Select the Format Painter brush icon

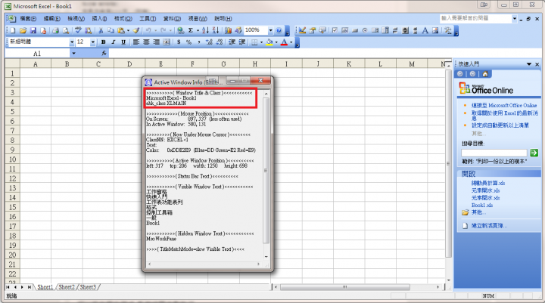click(x=136, y=30)
